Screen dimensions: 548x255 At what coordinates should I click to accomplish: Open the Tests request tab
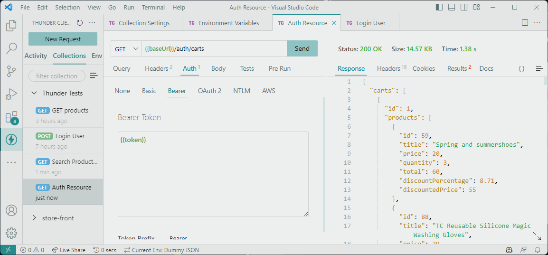click(x=247, y=69)
